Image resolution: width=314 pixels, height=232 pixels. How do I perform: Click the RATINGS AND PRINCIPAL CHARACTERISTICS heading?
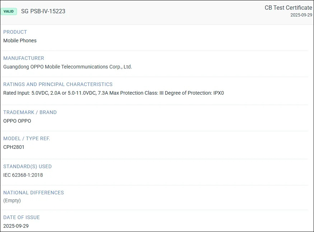coord(58,84)
